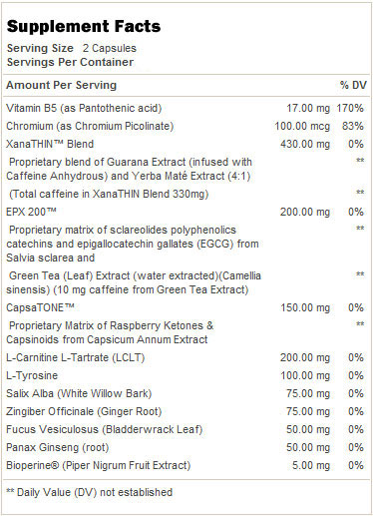Select the CapsaTONE ingredient label

[40, 307]
